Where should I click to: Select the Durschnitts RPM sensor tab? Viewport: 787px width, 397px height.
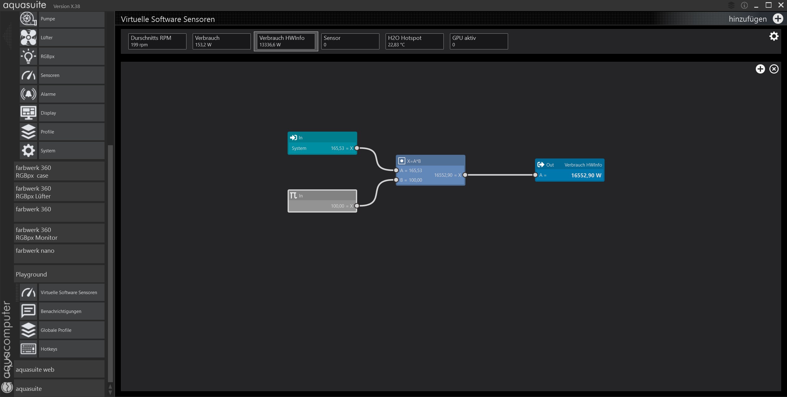coord(157,41)
